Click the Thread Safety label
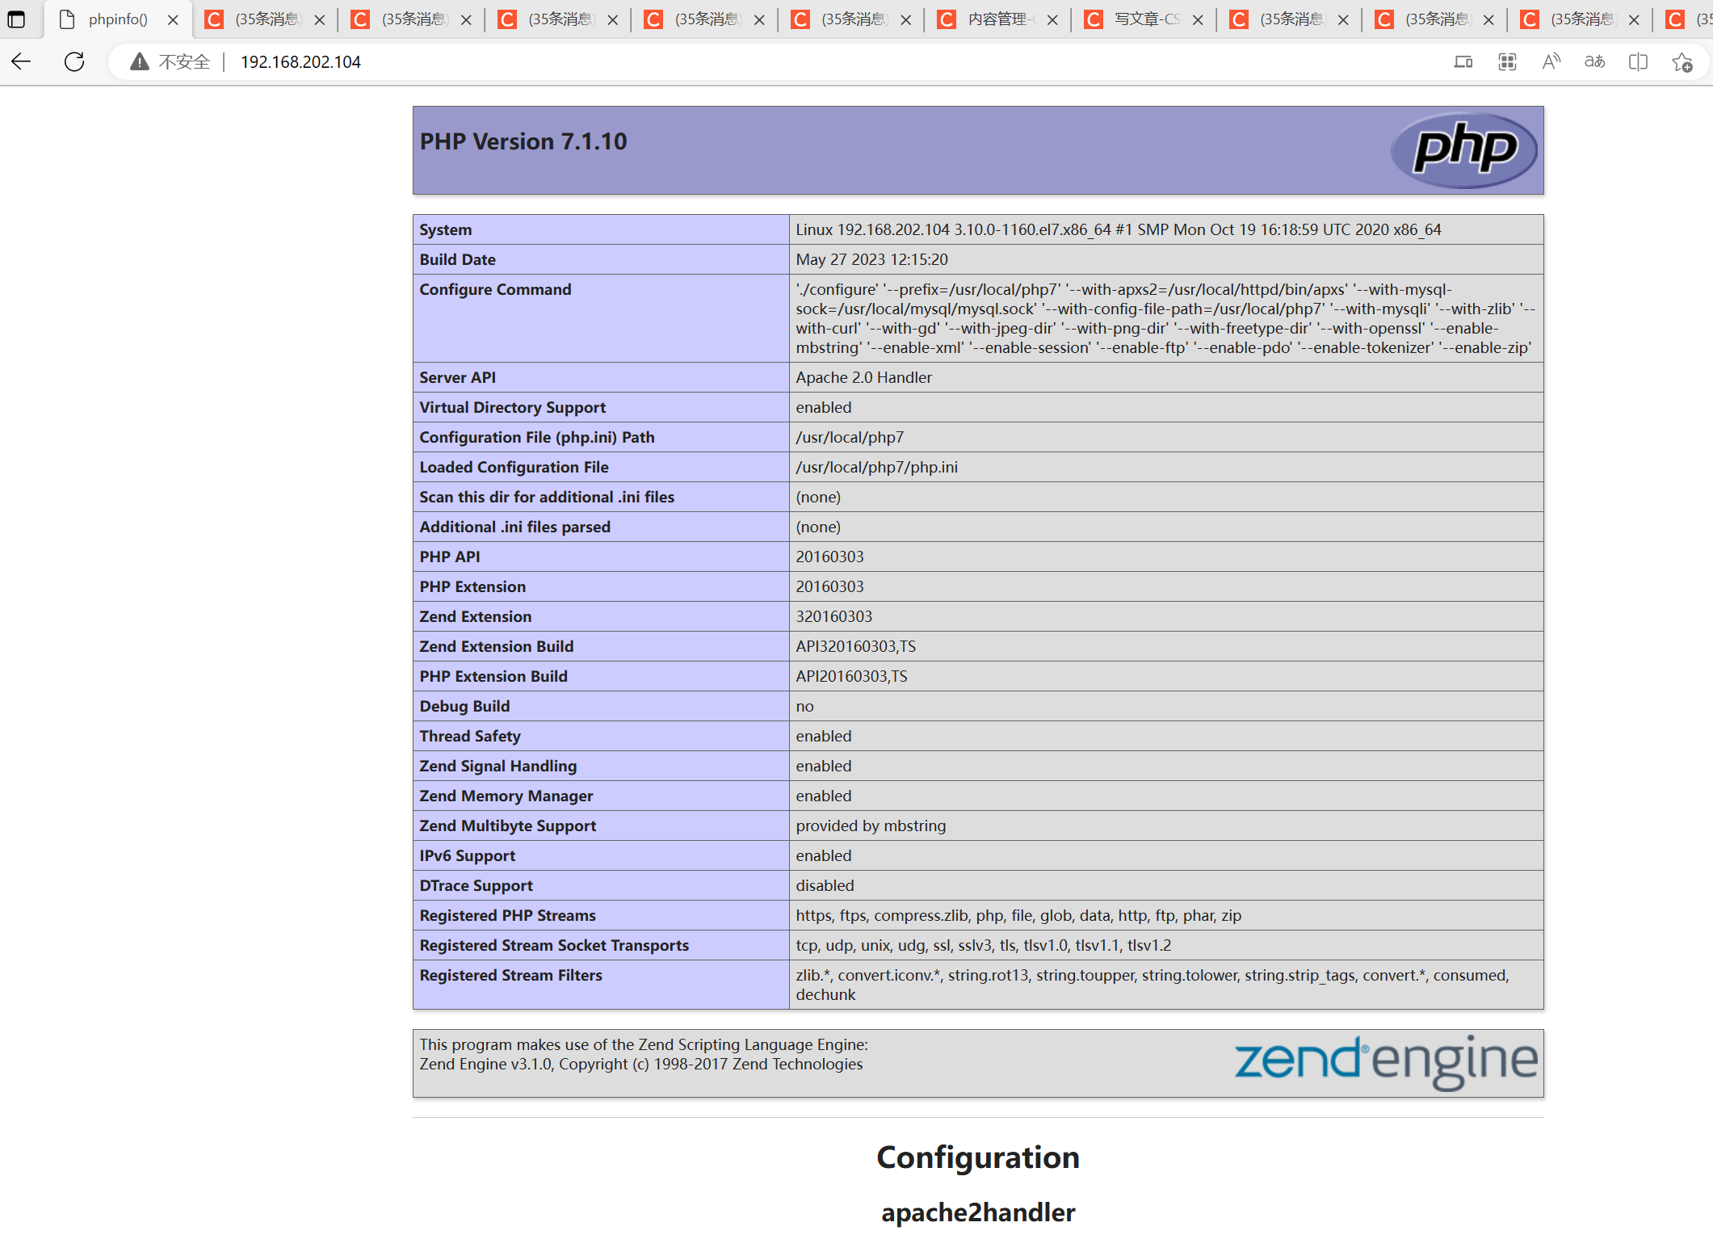The width and height of the screenshot is (1713, 1235). click(470, 736)
